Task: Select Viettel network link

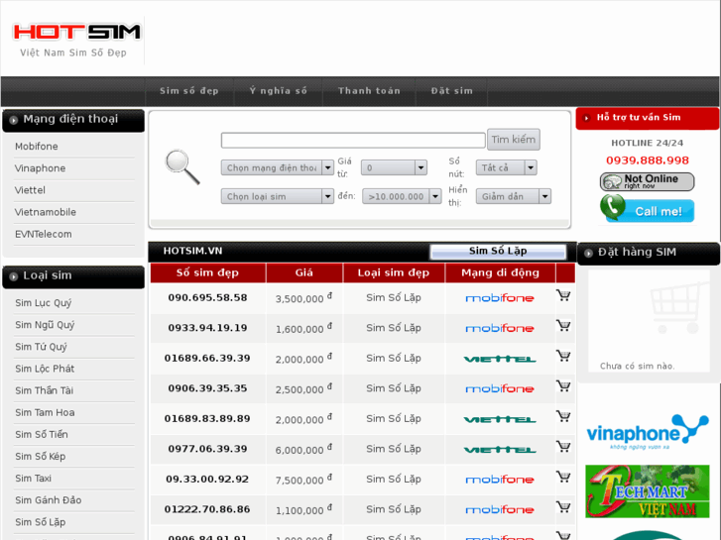Action: [30, 190]
